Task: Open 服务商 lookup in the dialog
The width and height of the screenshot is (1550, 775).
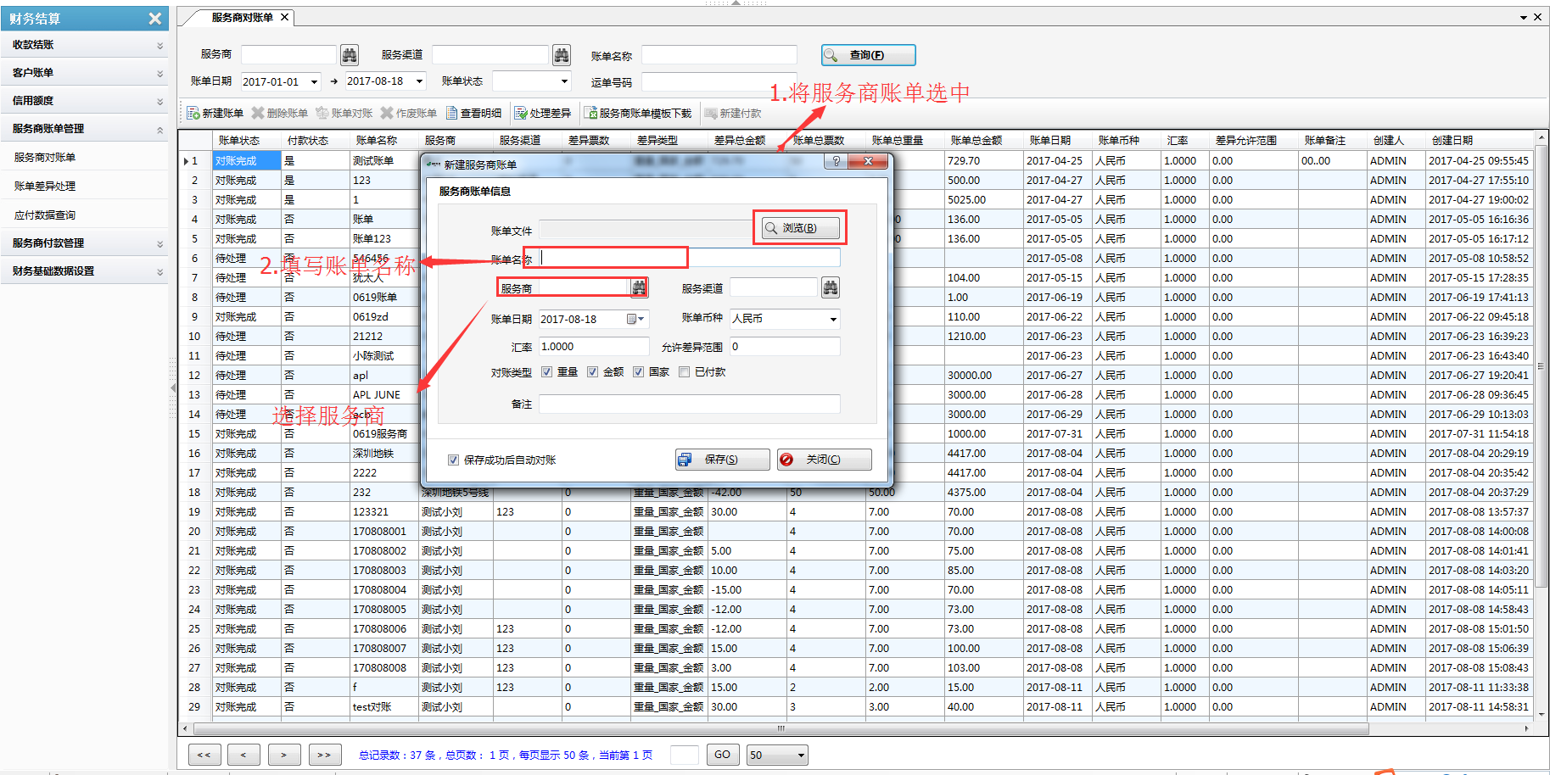Action: pyautogui.click(x=639, y=288)
